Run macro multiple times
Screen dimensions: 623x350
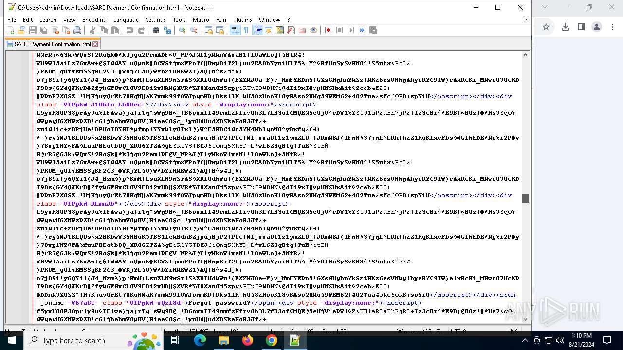[x=362, y=30]
